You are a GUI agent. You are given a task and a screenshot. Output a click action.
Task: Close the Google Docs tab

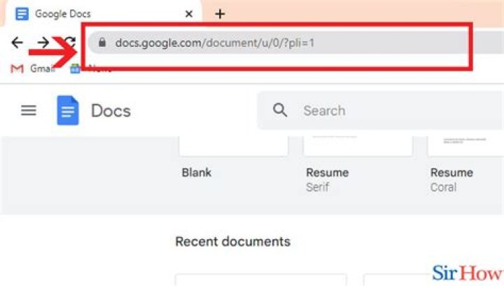(189, 13)
